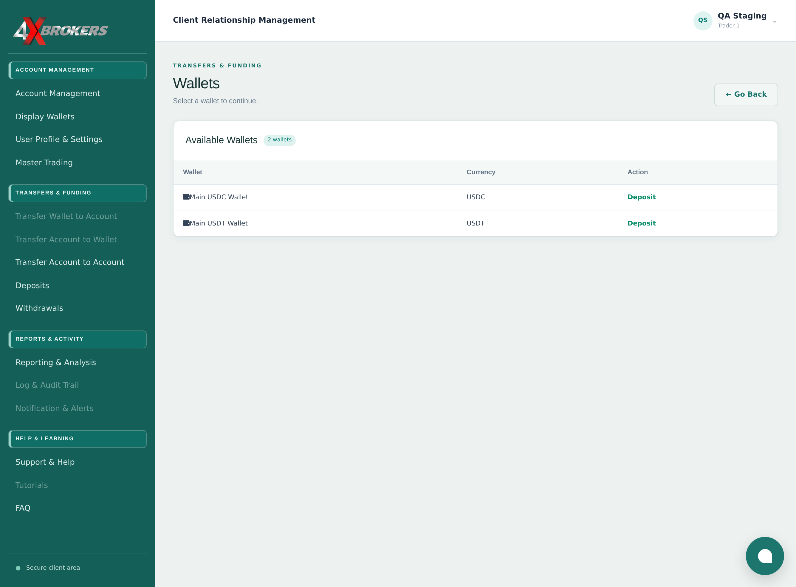This screenshot has height=587, width=796.
Task: Click the Wallet column header
Action: tap(193, 172)
